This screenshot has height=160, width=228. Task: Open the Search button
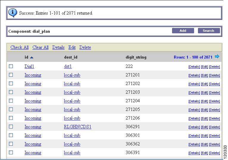209,31
